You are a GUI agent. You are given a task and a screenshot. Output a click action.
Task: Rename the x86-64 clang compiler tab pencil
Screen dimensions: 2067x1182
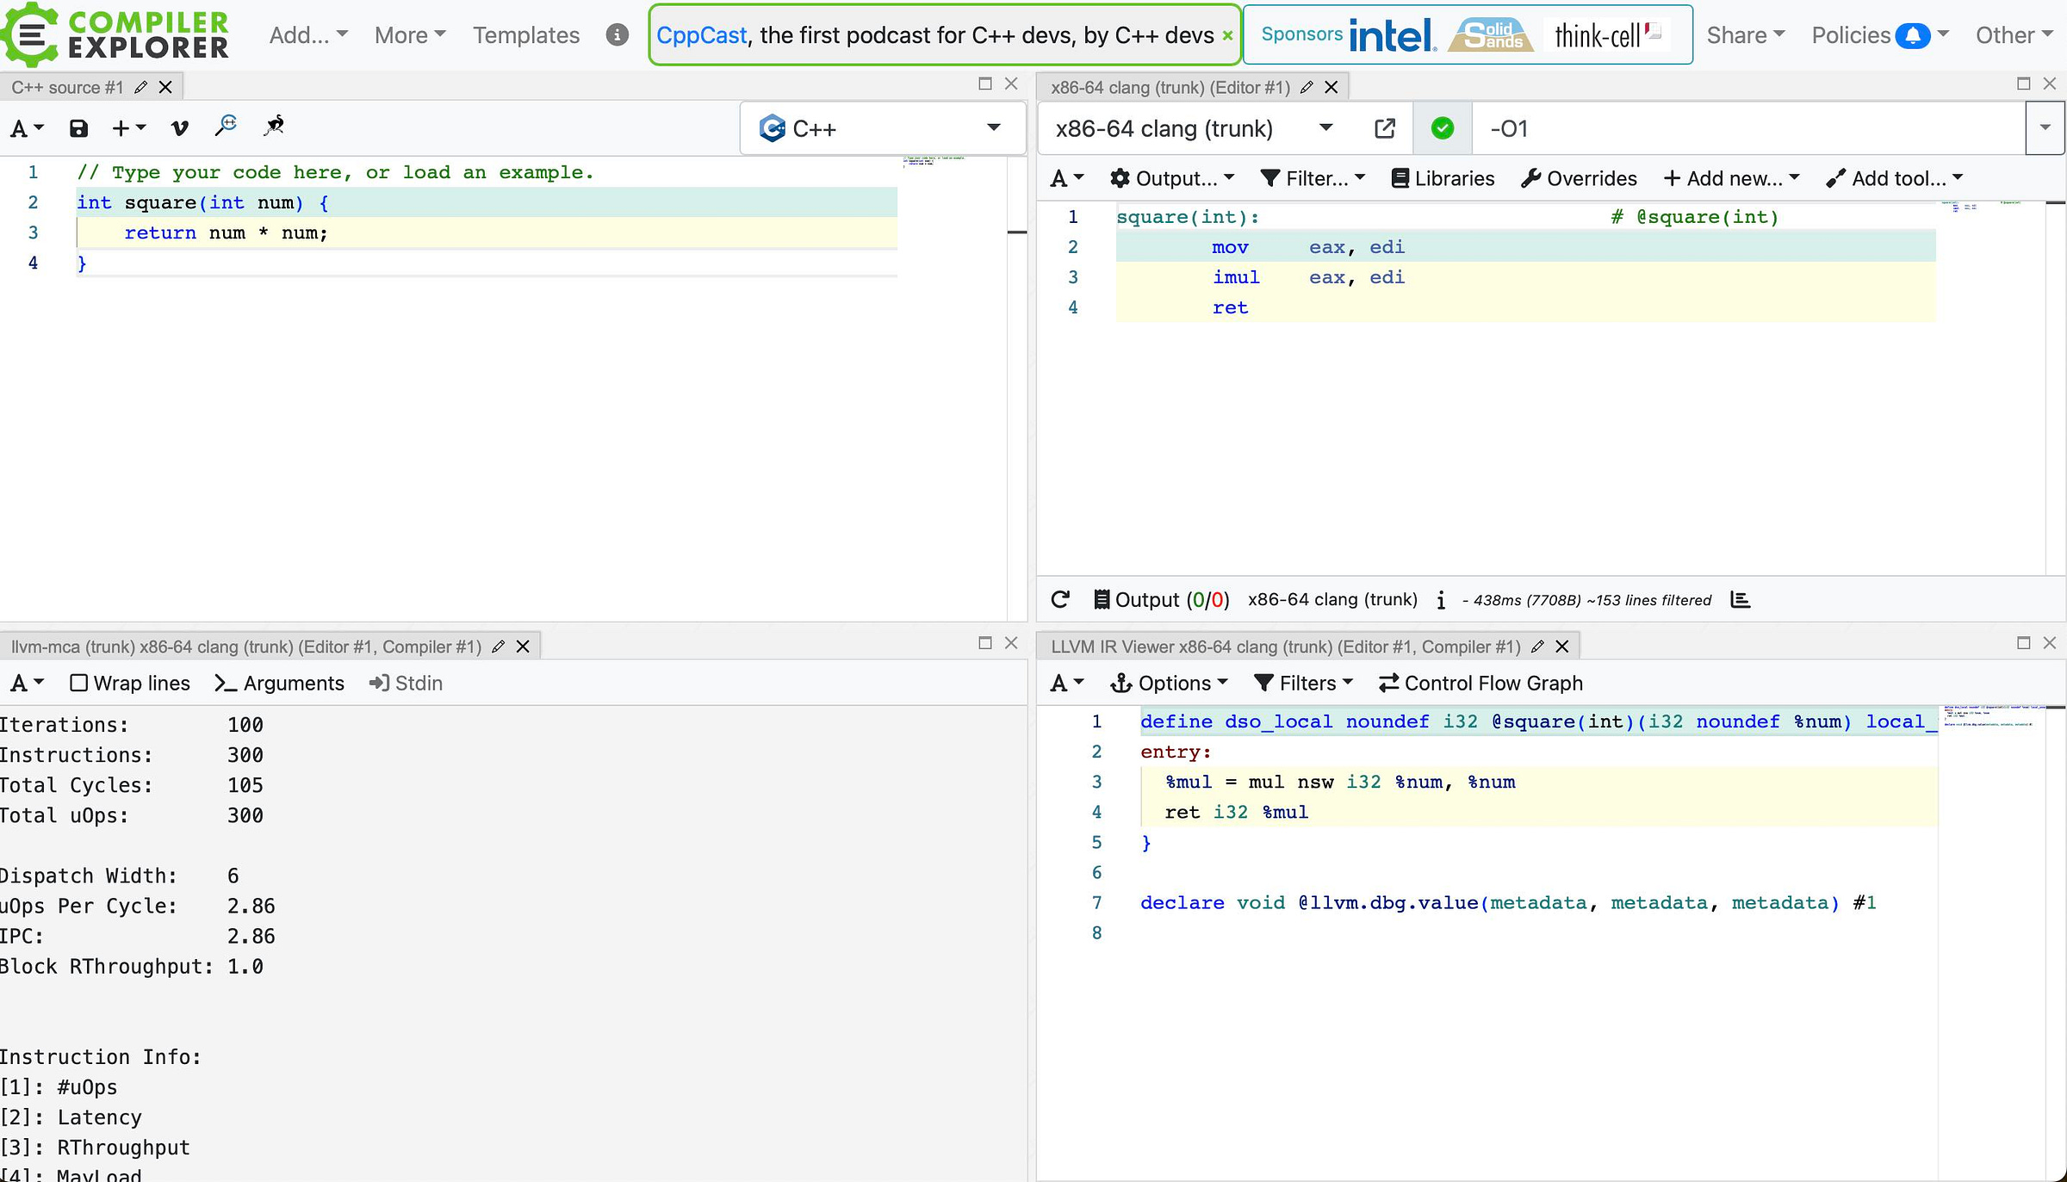1307,87
